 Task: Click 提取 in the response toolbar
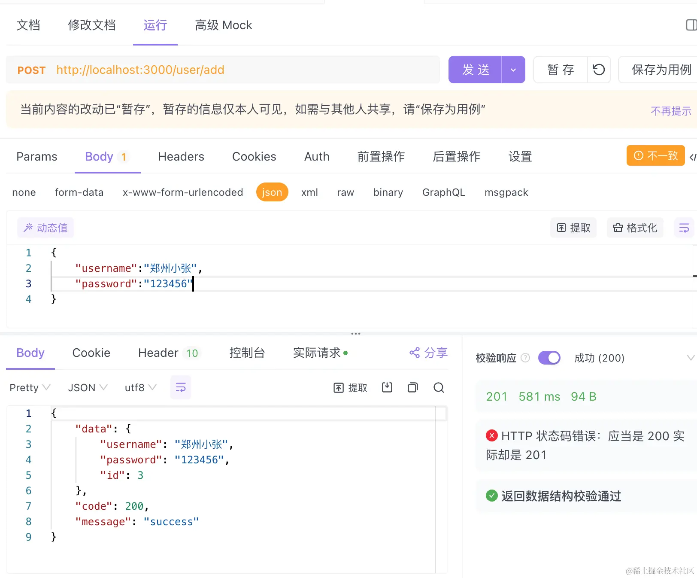tap(351, 388)
